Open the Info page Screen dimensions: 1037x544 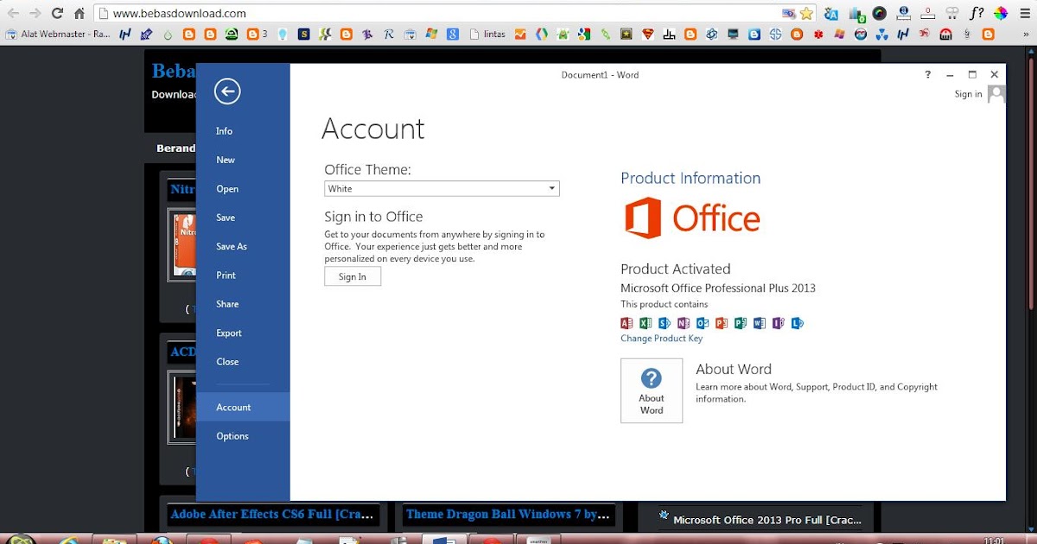[x=243, y=131]
